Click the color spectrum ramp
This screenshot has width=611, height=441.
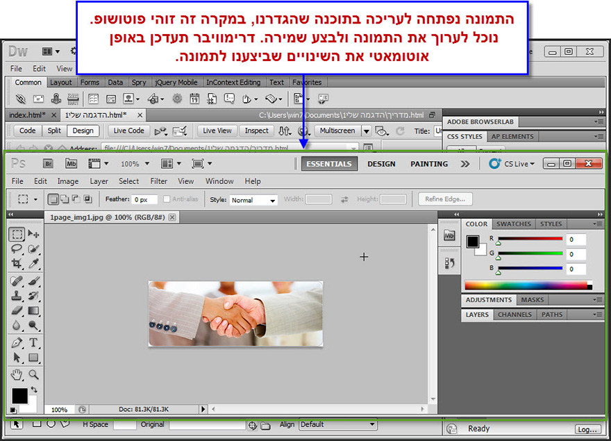528,285
